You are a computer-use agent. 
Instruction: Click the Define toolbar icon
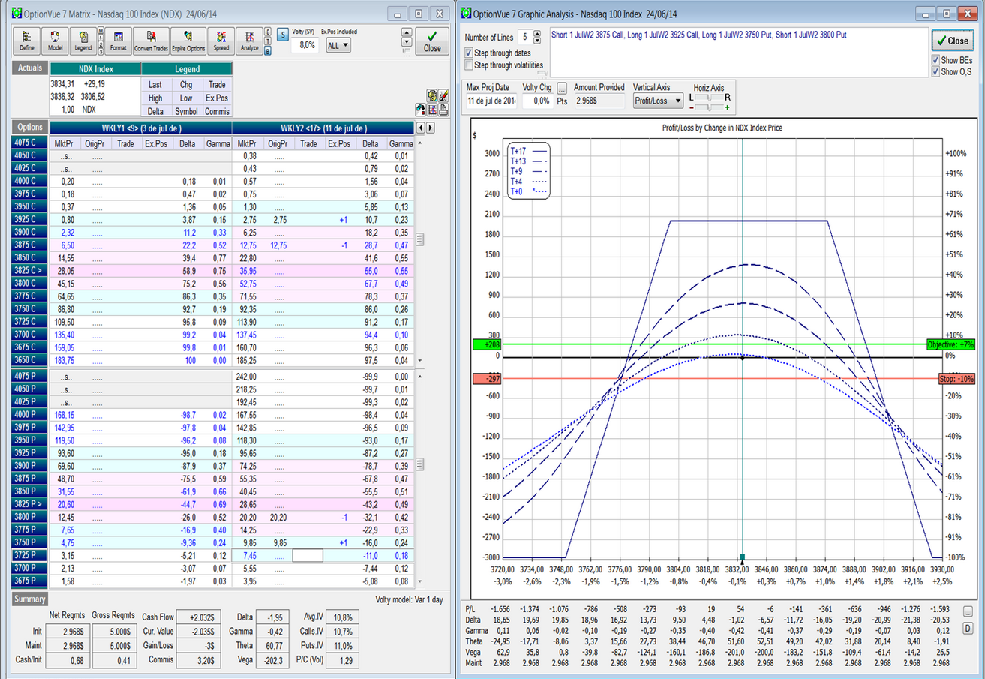point(28,41)
